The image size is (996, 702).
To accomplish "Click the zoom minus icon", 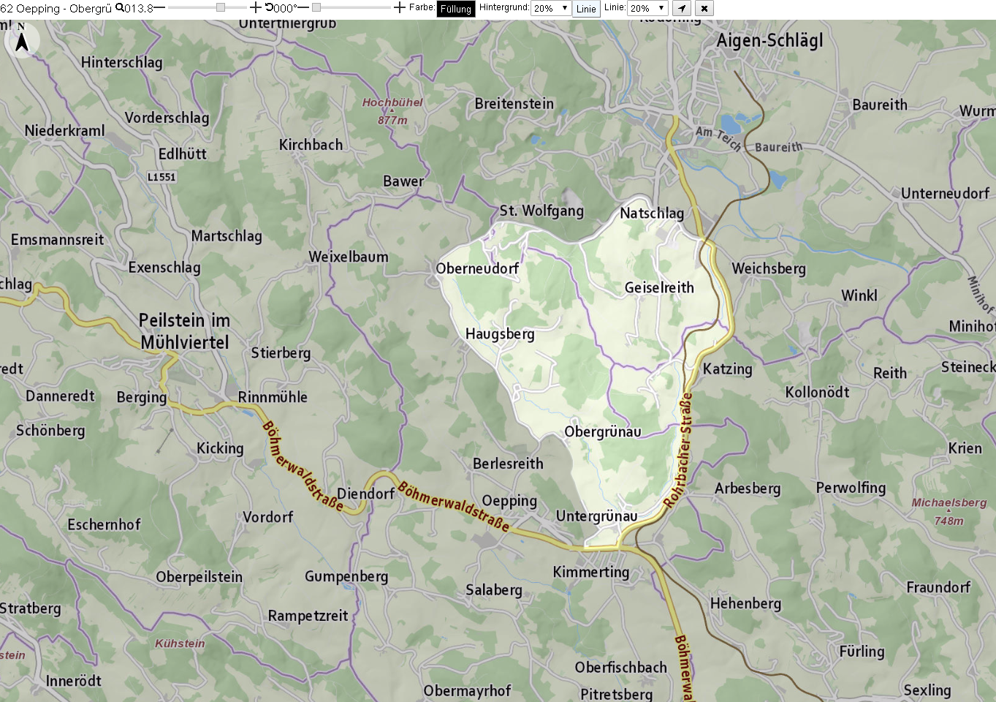I will point(160,7).
